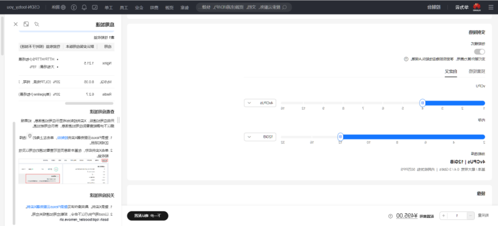The image size is (498, 226).
Task: Decrease purchase quantity with minus button
Action: pyautogui.click(x=470, y=216)
